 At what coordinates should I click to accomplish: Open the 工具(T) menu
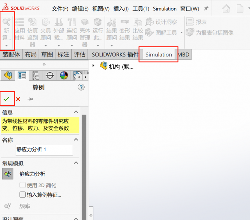tap(141, 9)
